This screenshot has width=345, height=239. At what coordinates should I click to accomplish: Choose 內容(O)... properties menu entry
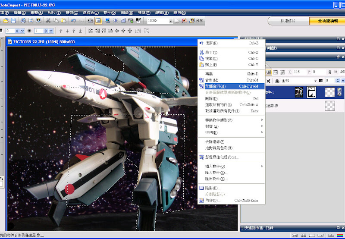[x=231, y=200]
